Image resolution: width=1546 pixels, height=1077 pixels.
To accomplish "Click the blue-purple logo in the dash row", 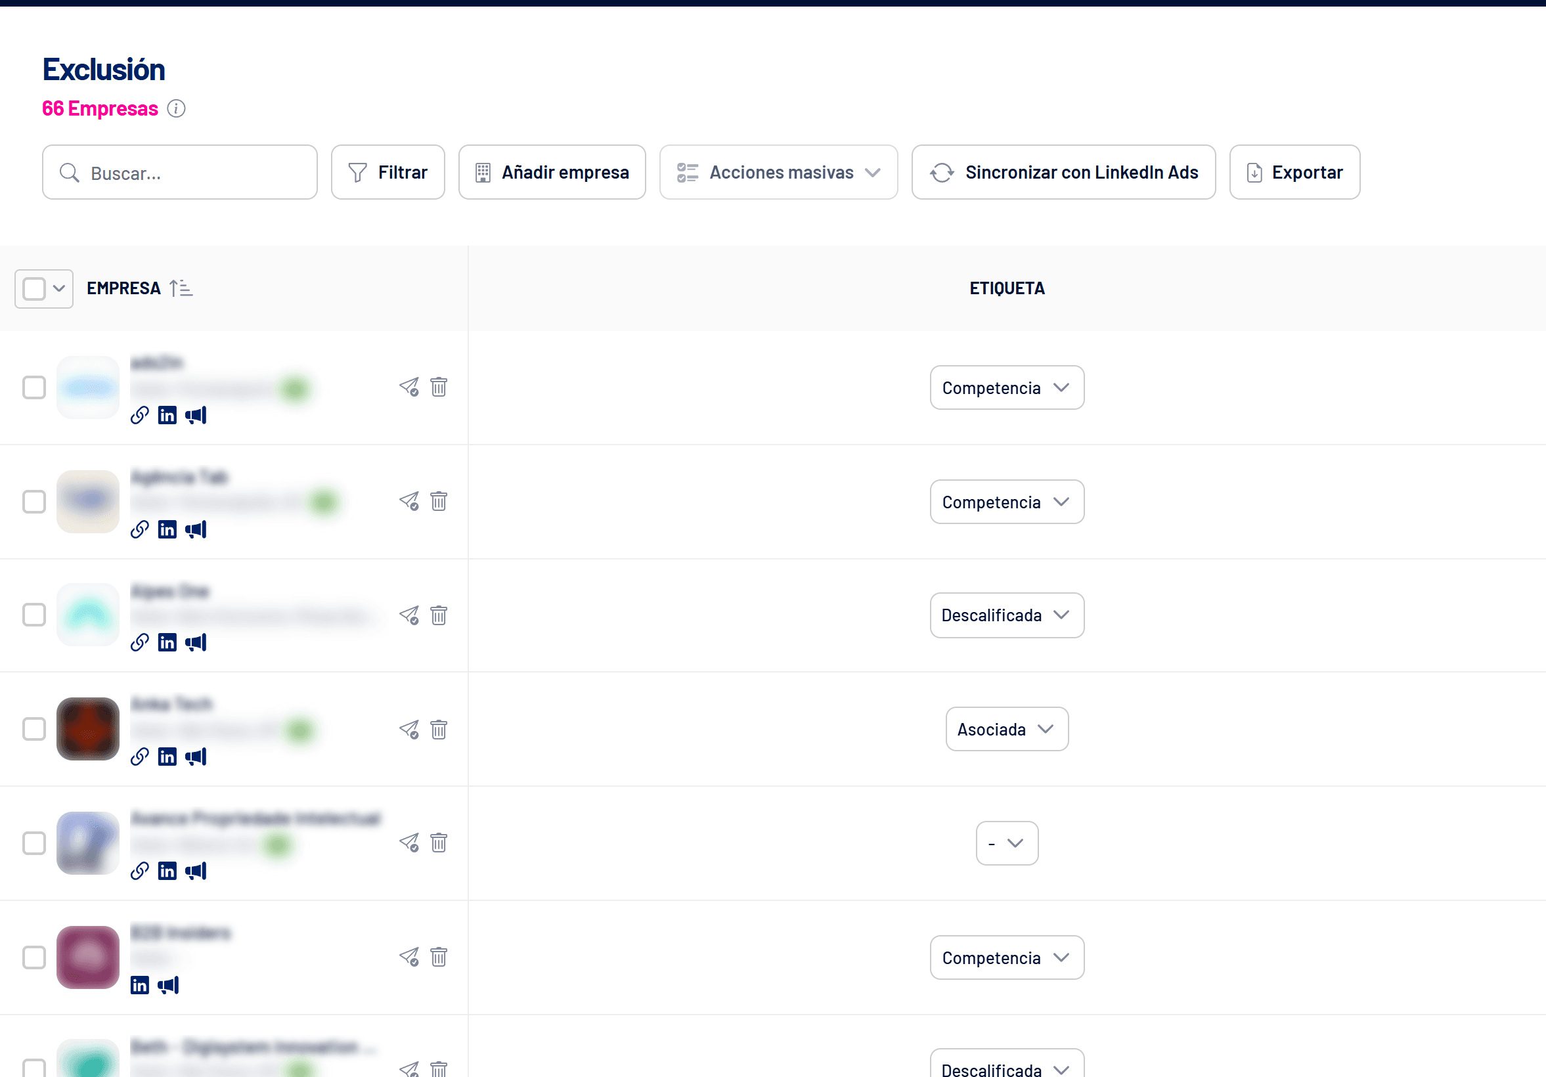I will 87,843.
